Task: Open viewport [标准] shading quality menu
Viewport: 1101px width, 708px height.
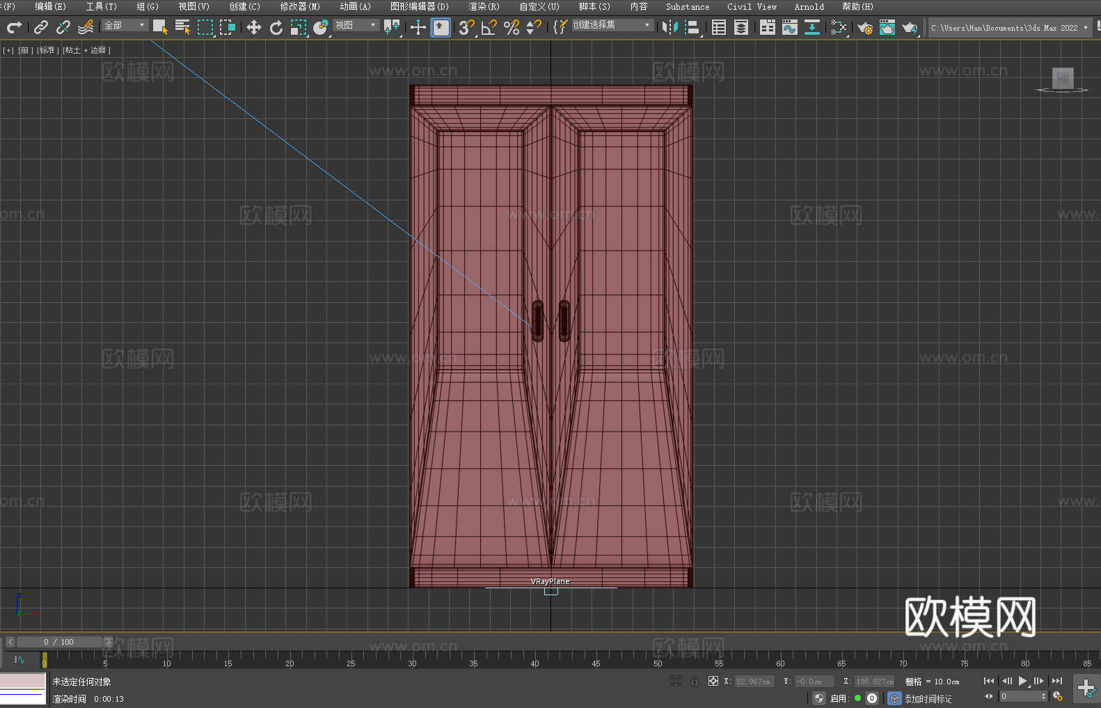Action: point(48,50)
